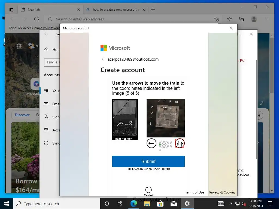Switch to the 'how to create a new microsoft' tab
The height and width of the screenshot is (209, 279).
coord(116,10)
